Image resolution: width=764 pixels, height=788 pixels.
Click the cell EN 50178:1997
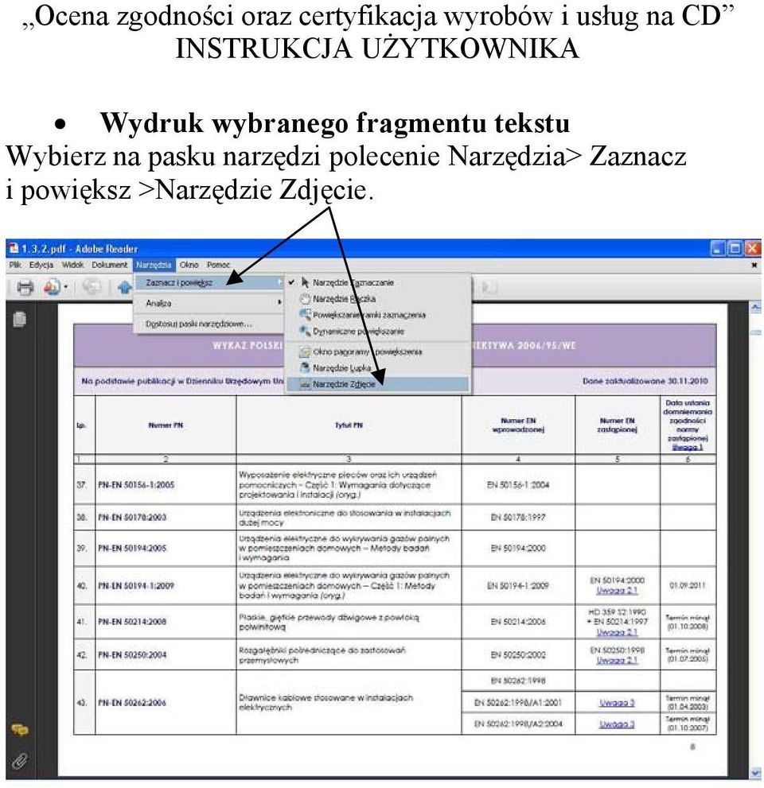pyautogui.click(x=518, y=517)
